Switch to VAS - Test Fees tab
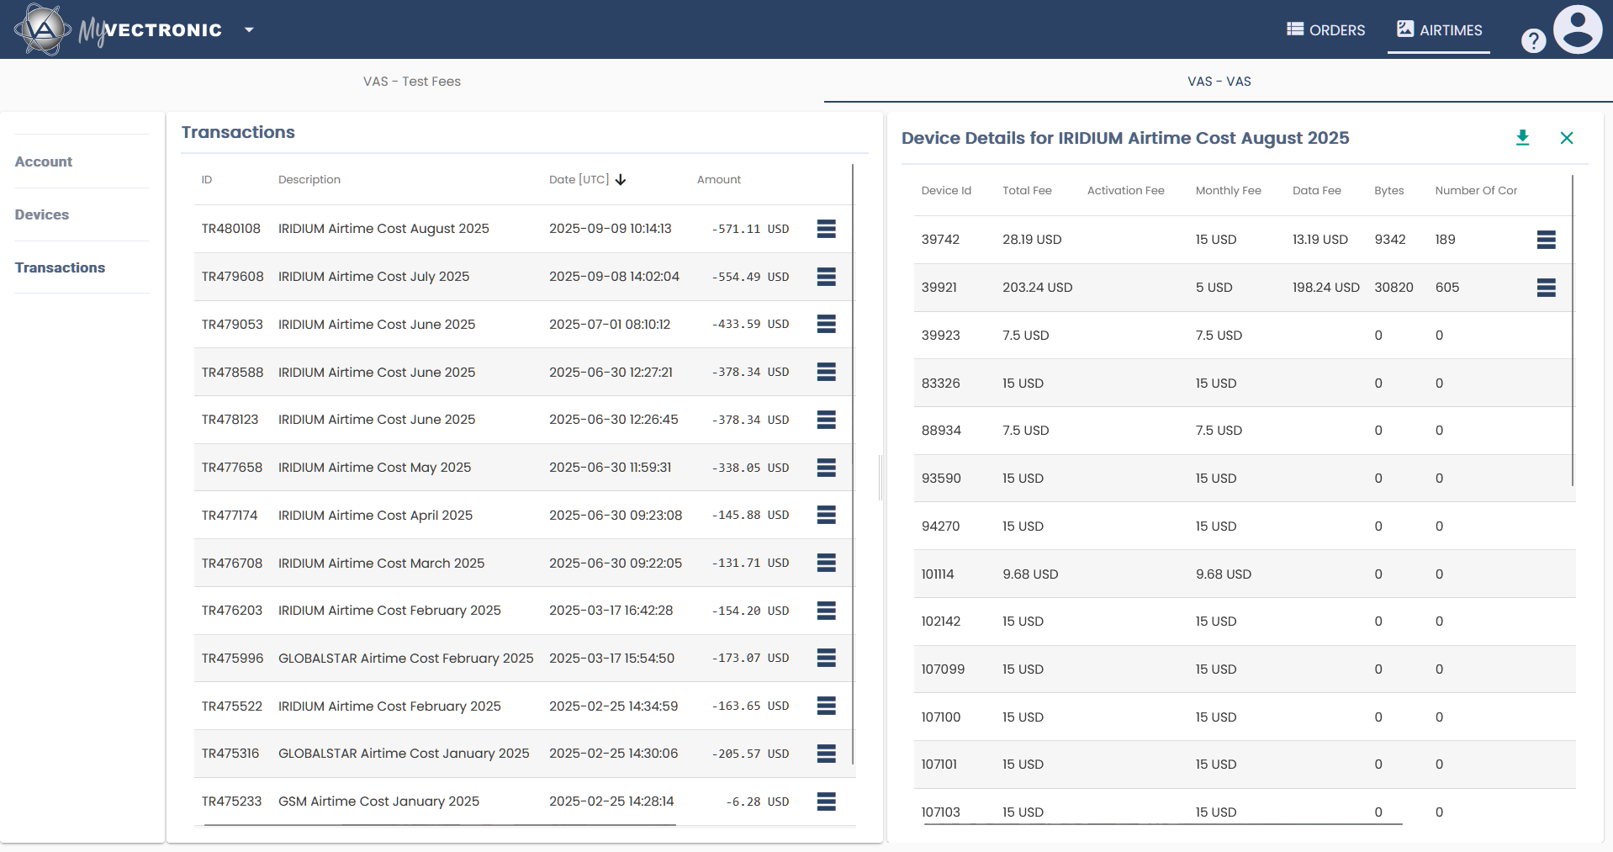 tap(412, 82)
